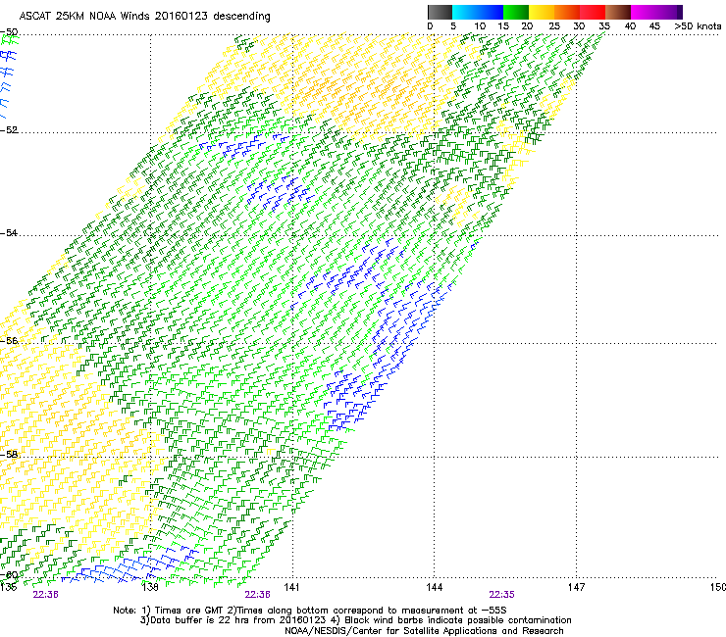Click the 22:36 time label near 141

click(257, 595)
